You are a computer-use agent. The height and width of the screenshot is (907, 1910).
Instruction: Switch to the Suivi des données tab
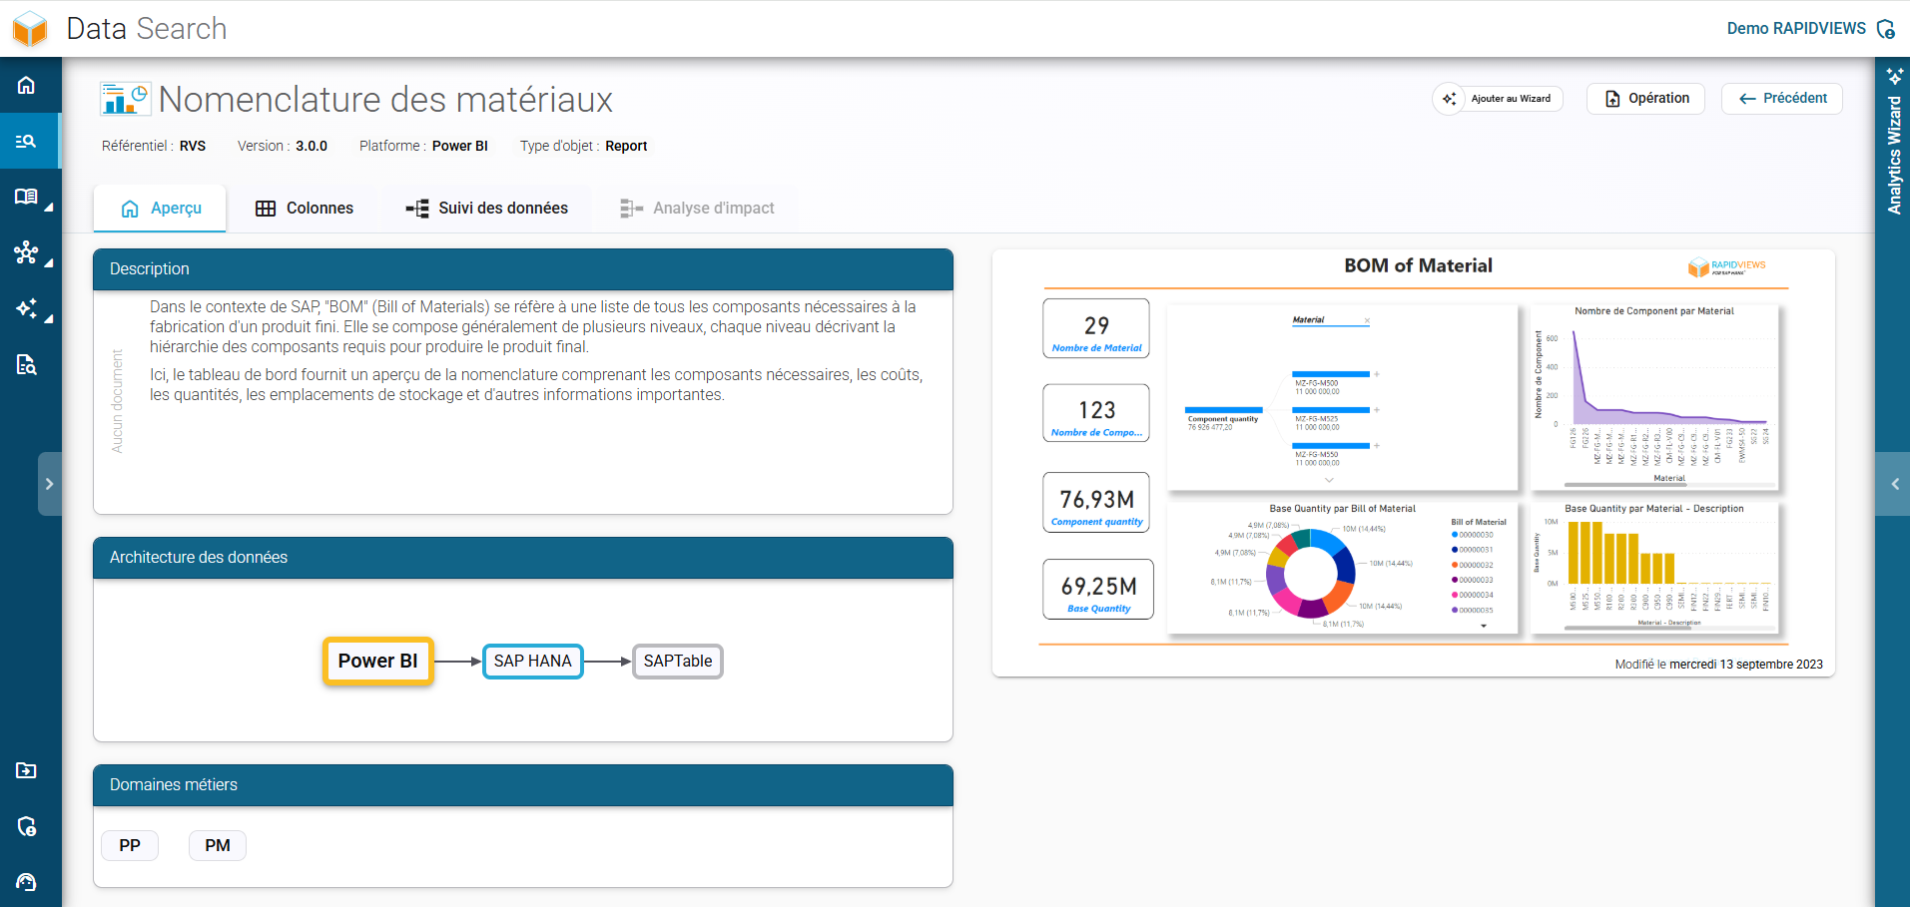(487, 209)
